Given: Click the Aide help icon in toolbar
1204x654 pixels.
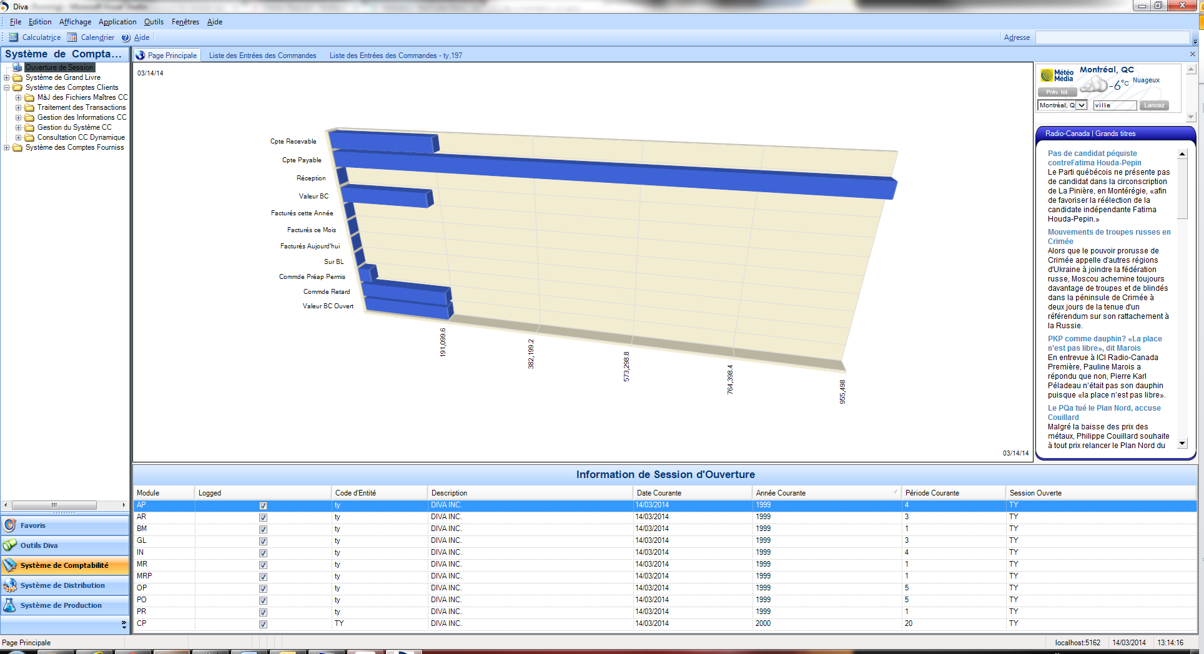Looking at the screenshot, I should pyautogui.click(x=126, y=37).
